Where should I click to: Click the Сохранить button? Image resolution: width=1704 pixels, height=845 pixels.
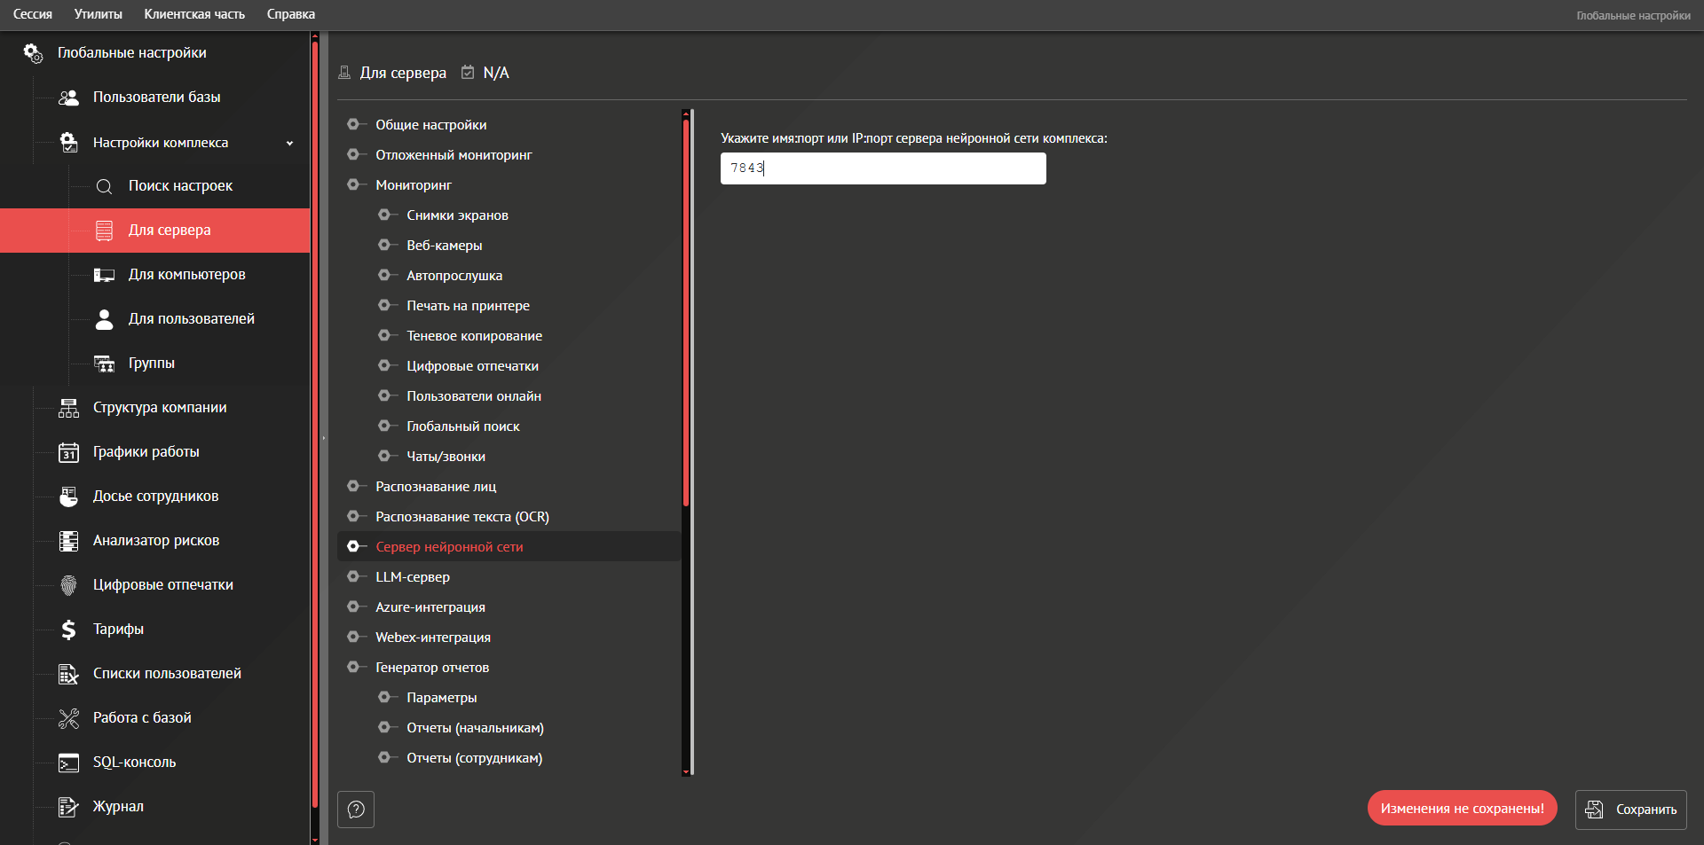point(1630,810)
